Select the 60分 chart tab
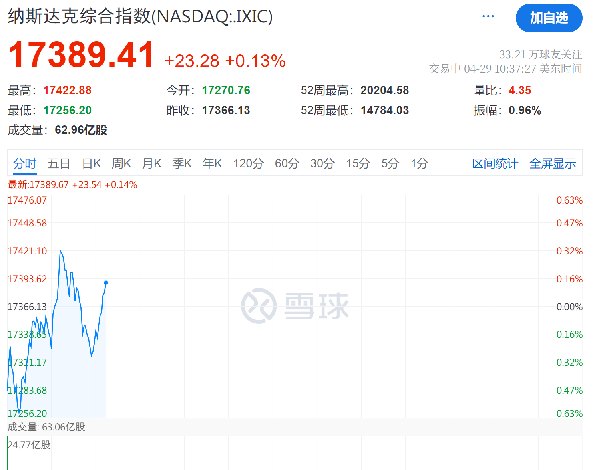609x470 pixels. (287, 163)
